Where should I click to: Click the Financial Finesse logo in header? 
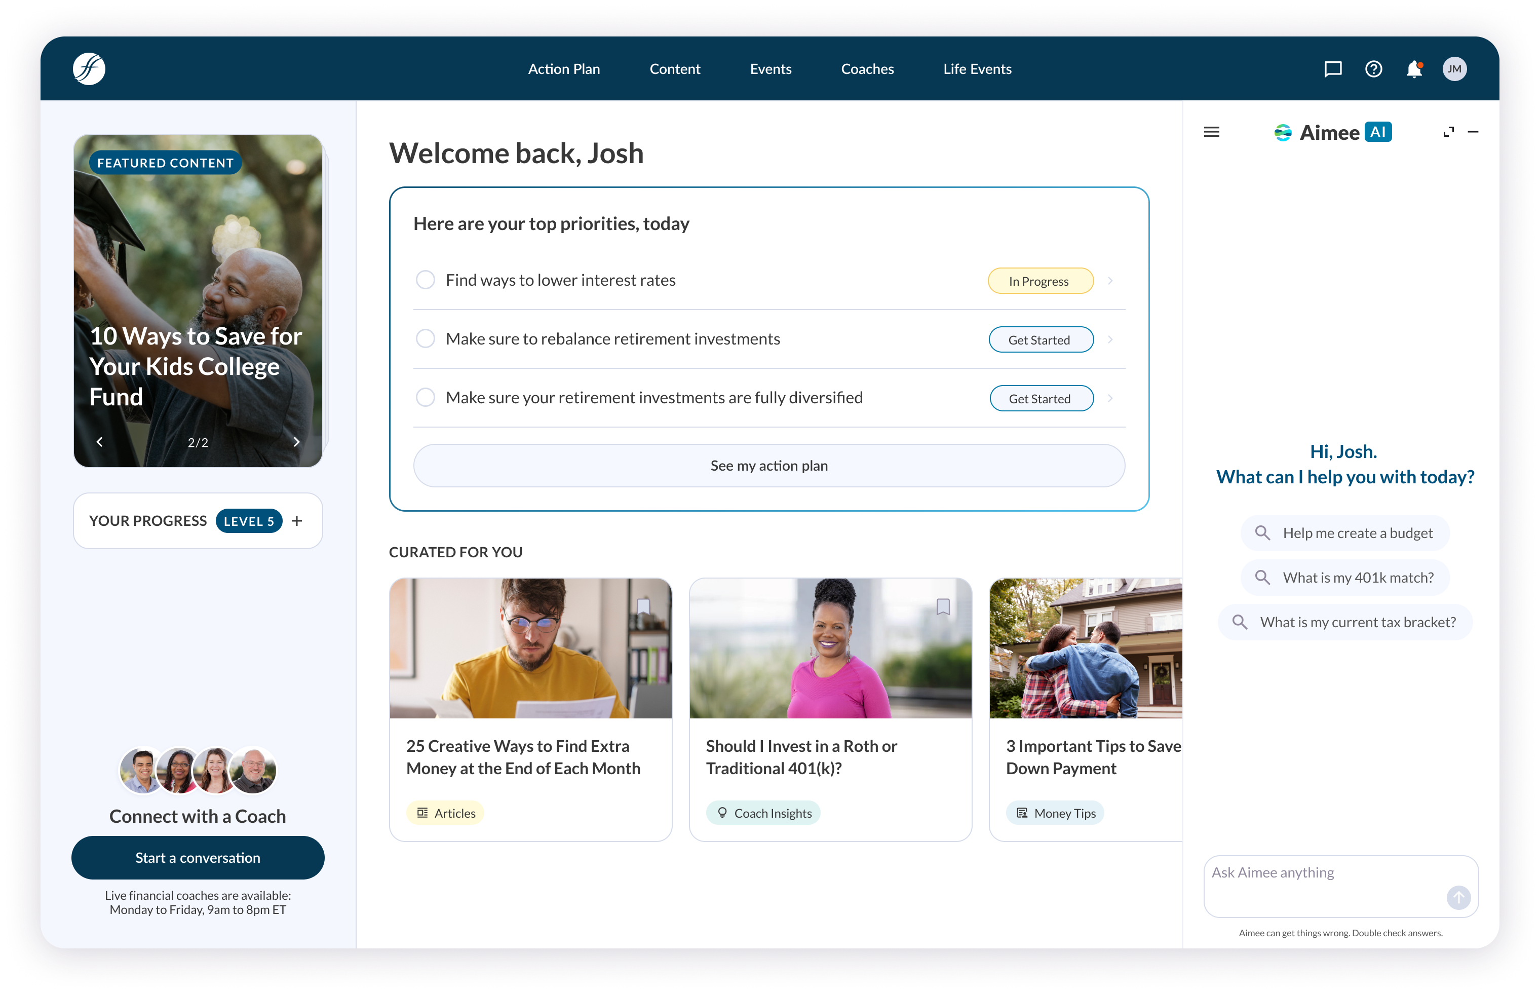pos(89,69)
